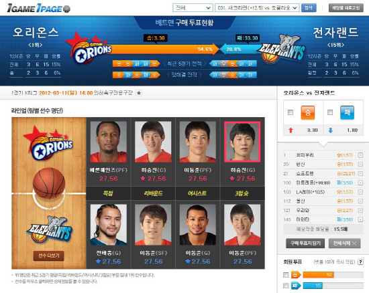Expand the match selection dropdown 031. 세크라멘

[x=257, y=8]
